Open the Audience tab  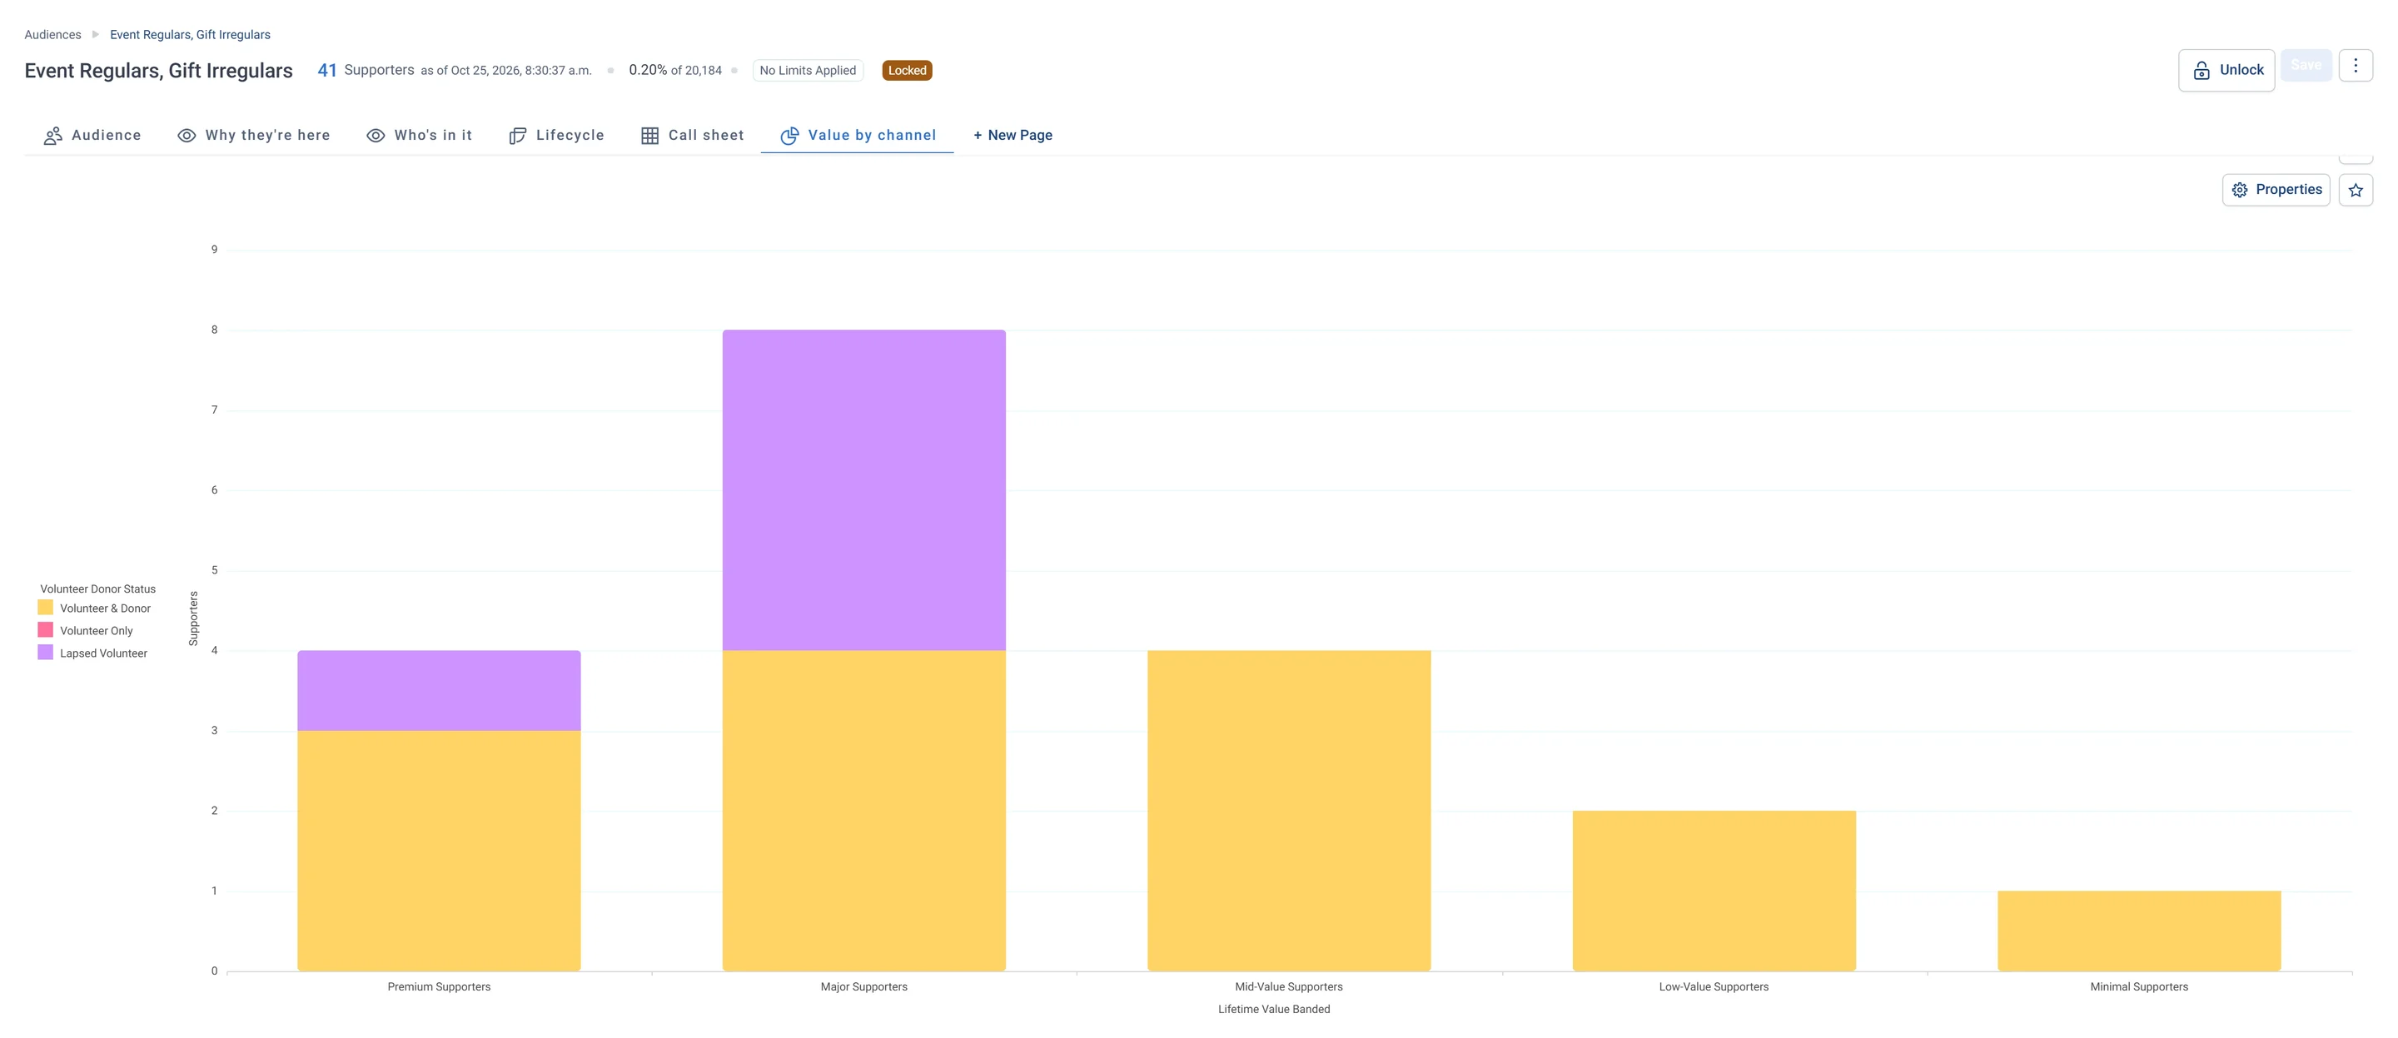pos(92,135)
